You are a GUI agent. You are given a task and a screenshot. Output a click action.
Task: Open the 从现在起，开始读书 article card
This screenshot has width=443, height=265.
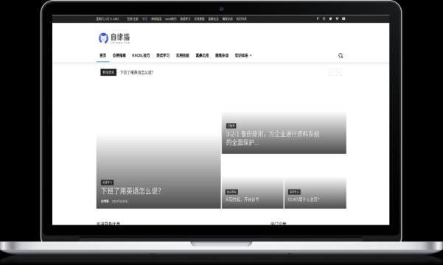[x=253, y=193]
